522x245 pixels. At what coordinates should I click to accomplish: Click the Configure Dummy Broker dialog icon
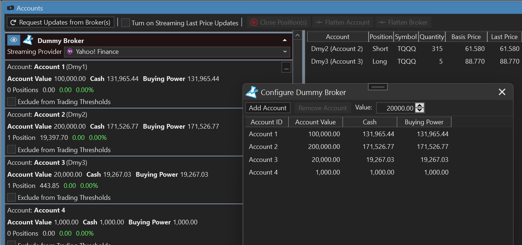click(252, 92)
